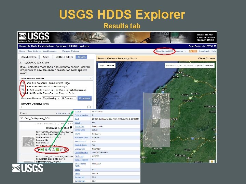Open the dropdown beside Item Basket
The width and height of the screenshot is (246, 184).
coord(181,51)
